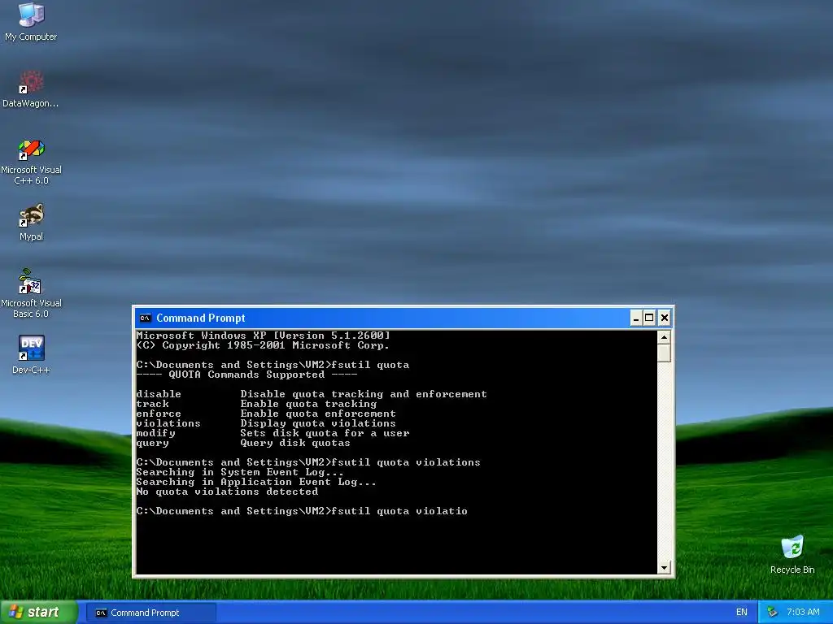Select the Dev-C++ desktop shortcut
This screenshot has width=833, height=624.
pos(31,354)
